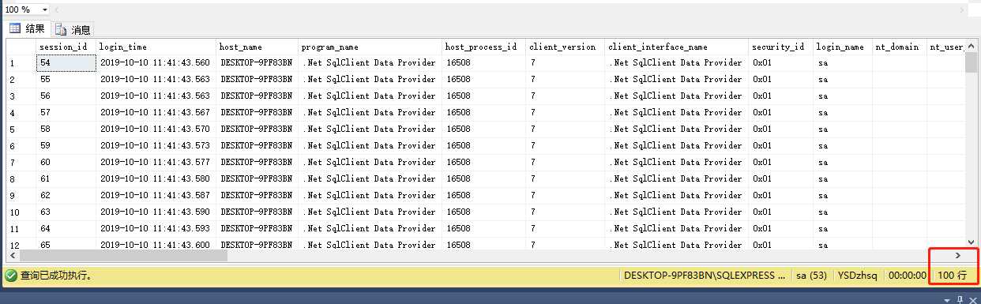981x304 pixels.
Task: Select host_process_id 16508 in row 4
Action: coord(483,112)
